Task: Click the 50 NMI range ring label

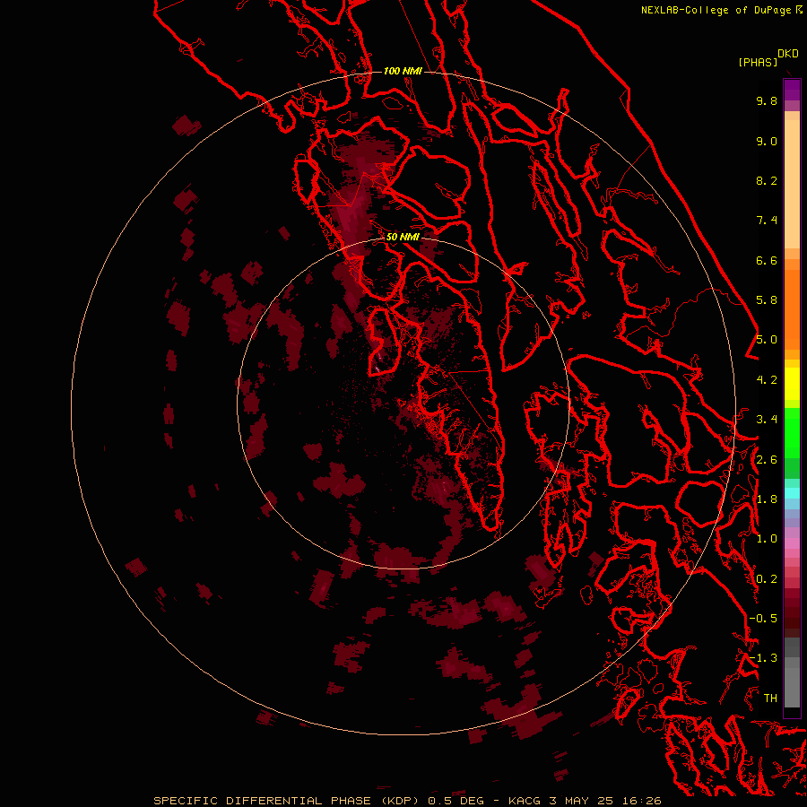Action: [x=403, y=237]
